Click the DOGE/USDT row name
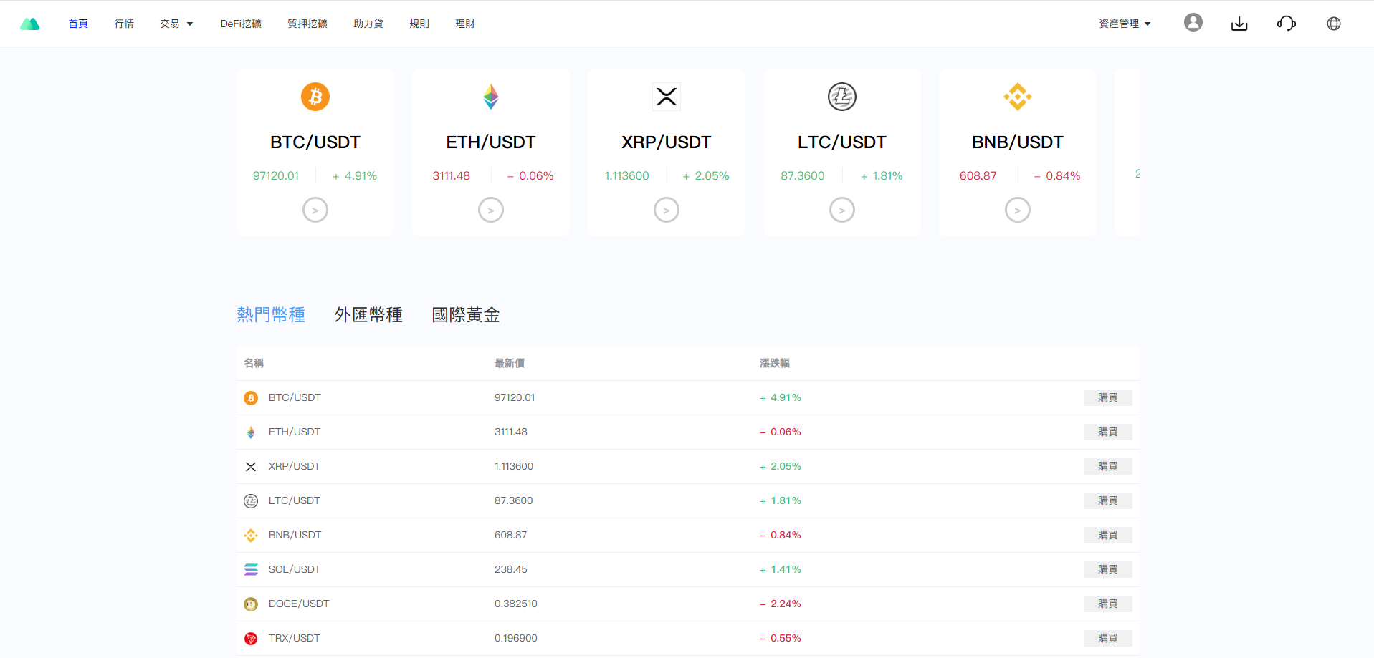1374x658 pixels. 298,604
